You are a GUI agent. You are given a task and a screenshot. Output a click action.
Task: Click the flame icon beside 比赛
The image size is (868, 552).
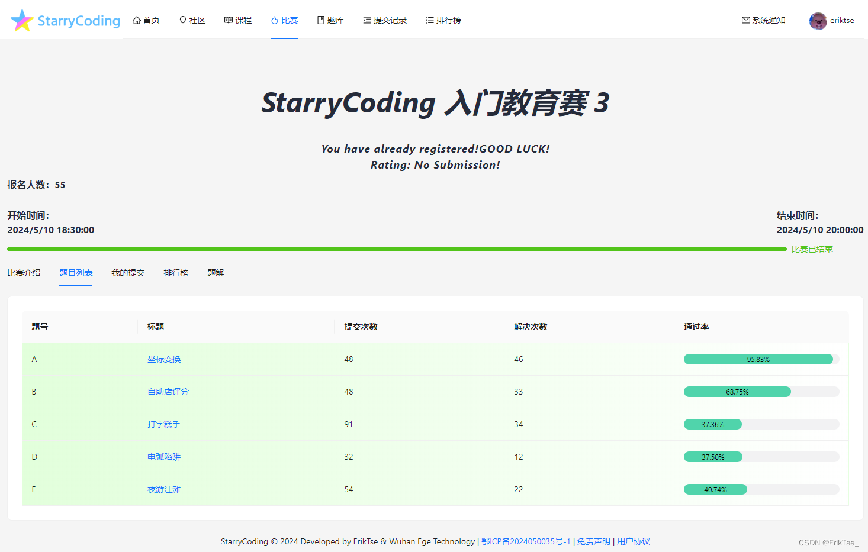(275, 20)
